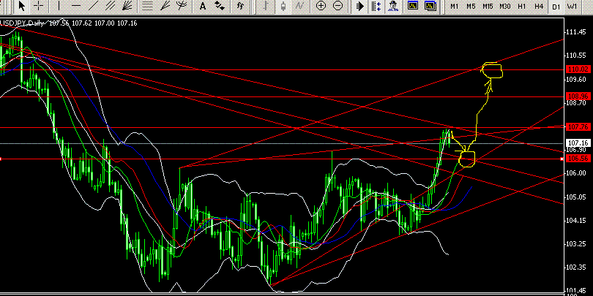Select the Crosshair tool
The width and height of the screenshot is (593, 296).
point(39,6)
